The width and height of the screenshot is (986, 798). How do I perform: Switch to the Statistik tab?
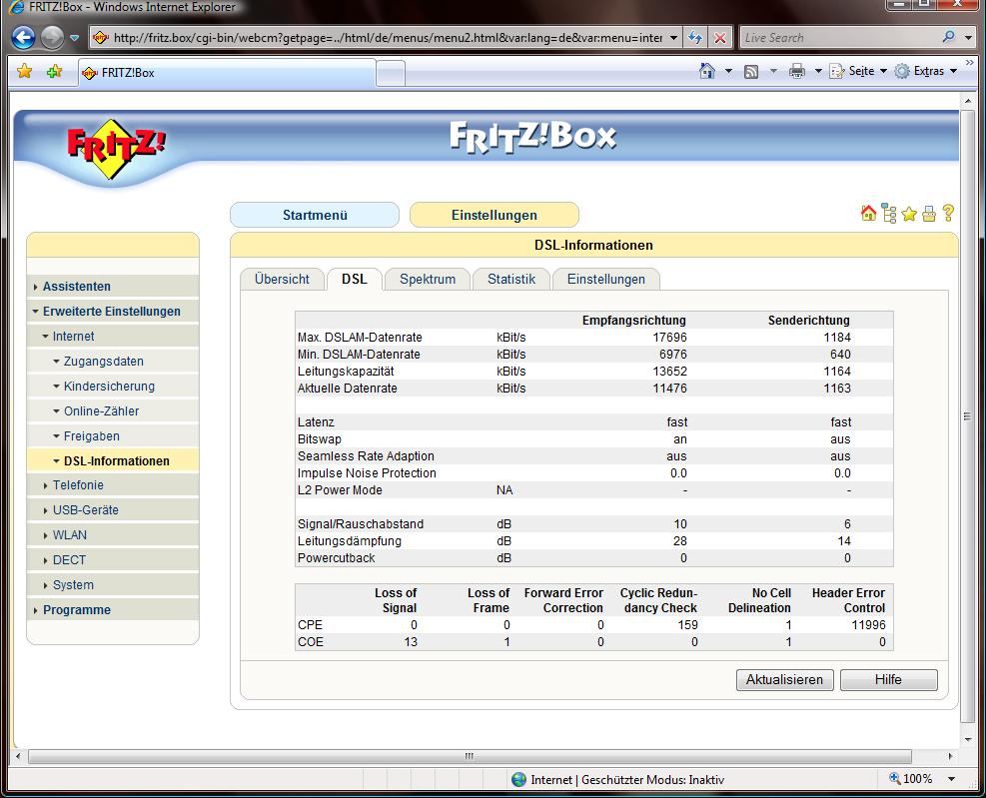point(511,280)
